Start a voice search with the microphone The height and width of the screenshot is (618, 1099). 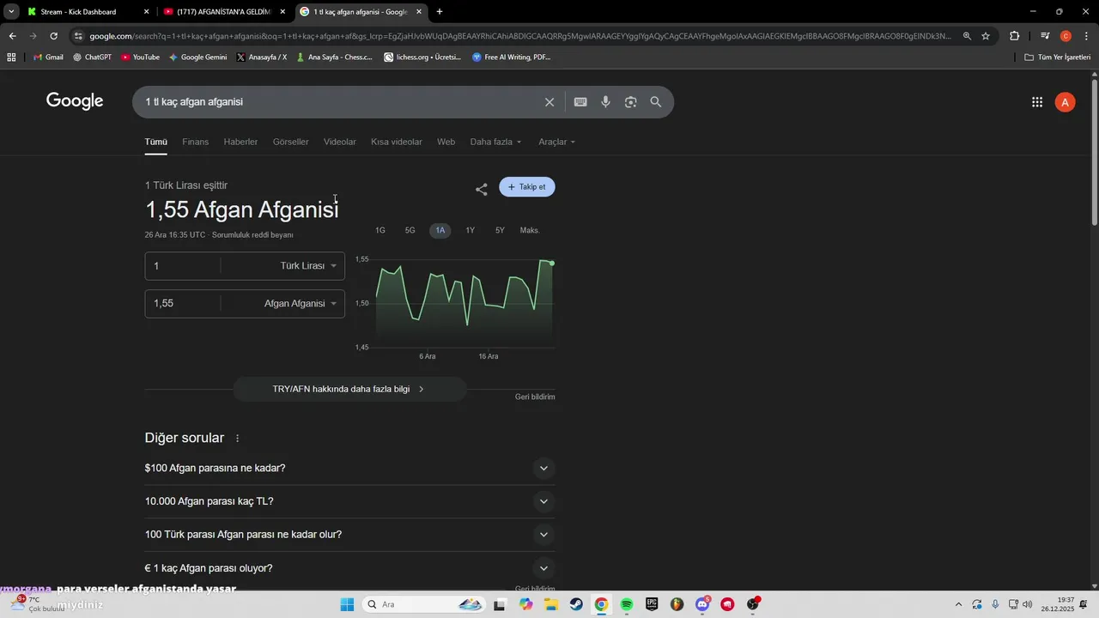click(x=605, y=102)
